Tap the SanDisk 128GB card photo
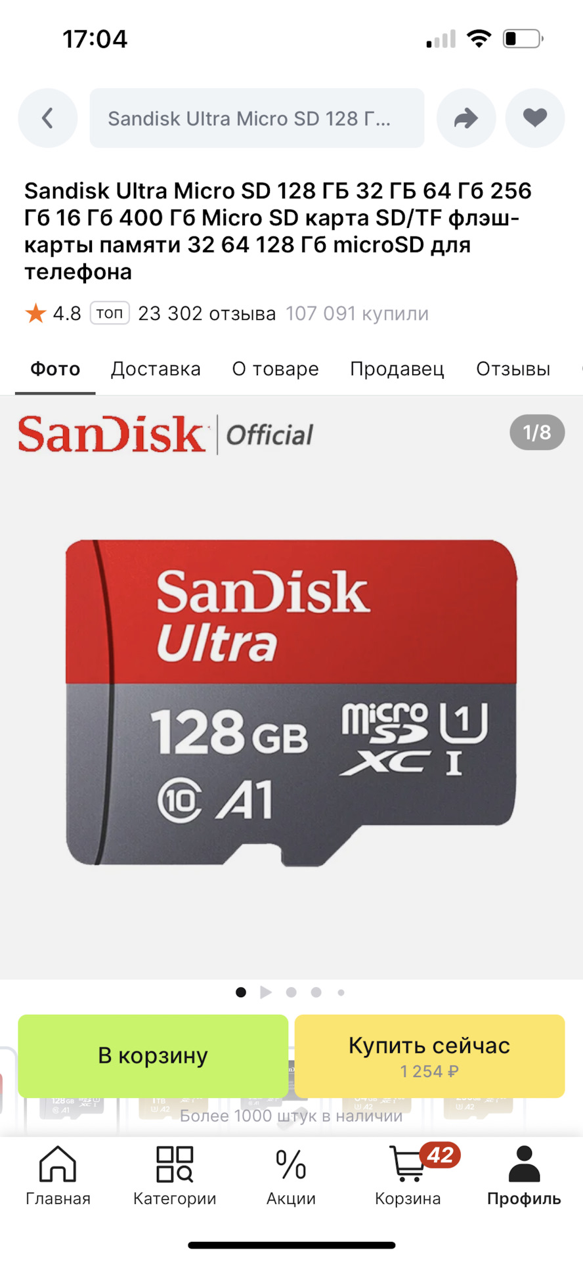Screen dimensions: 583x1261 point(291,703)
